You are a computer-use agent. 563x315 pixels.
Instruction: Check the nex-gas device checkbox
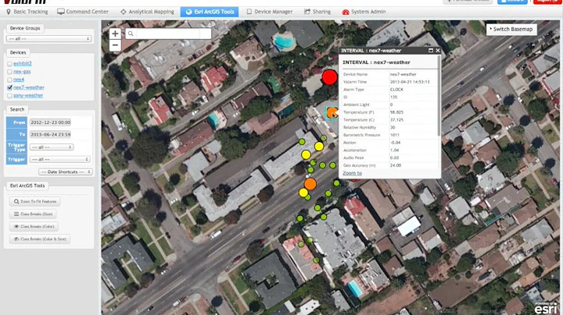(9, 72)
